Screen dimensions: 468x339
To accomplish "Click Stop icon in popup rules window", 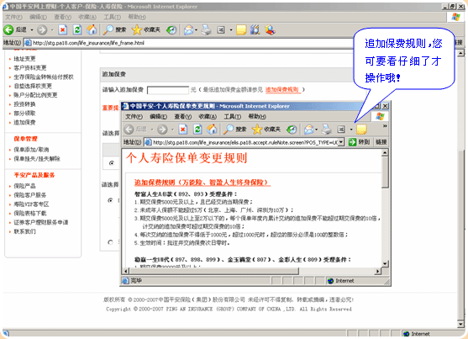I will pos(183,130).
